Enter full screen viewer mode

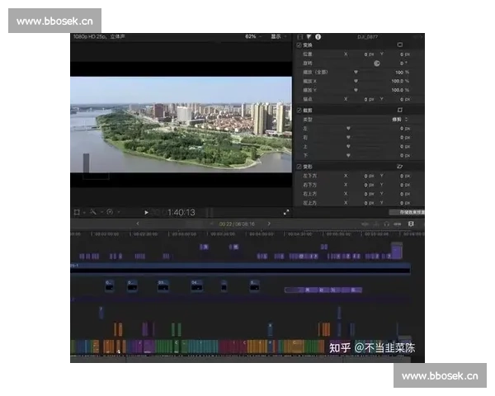point(286,212)
